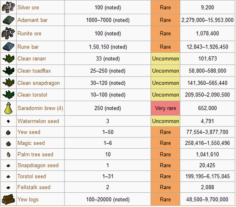Click the Silver ore item icon
Screen dimensions: 236x207
point(8,7)
